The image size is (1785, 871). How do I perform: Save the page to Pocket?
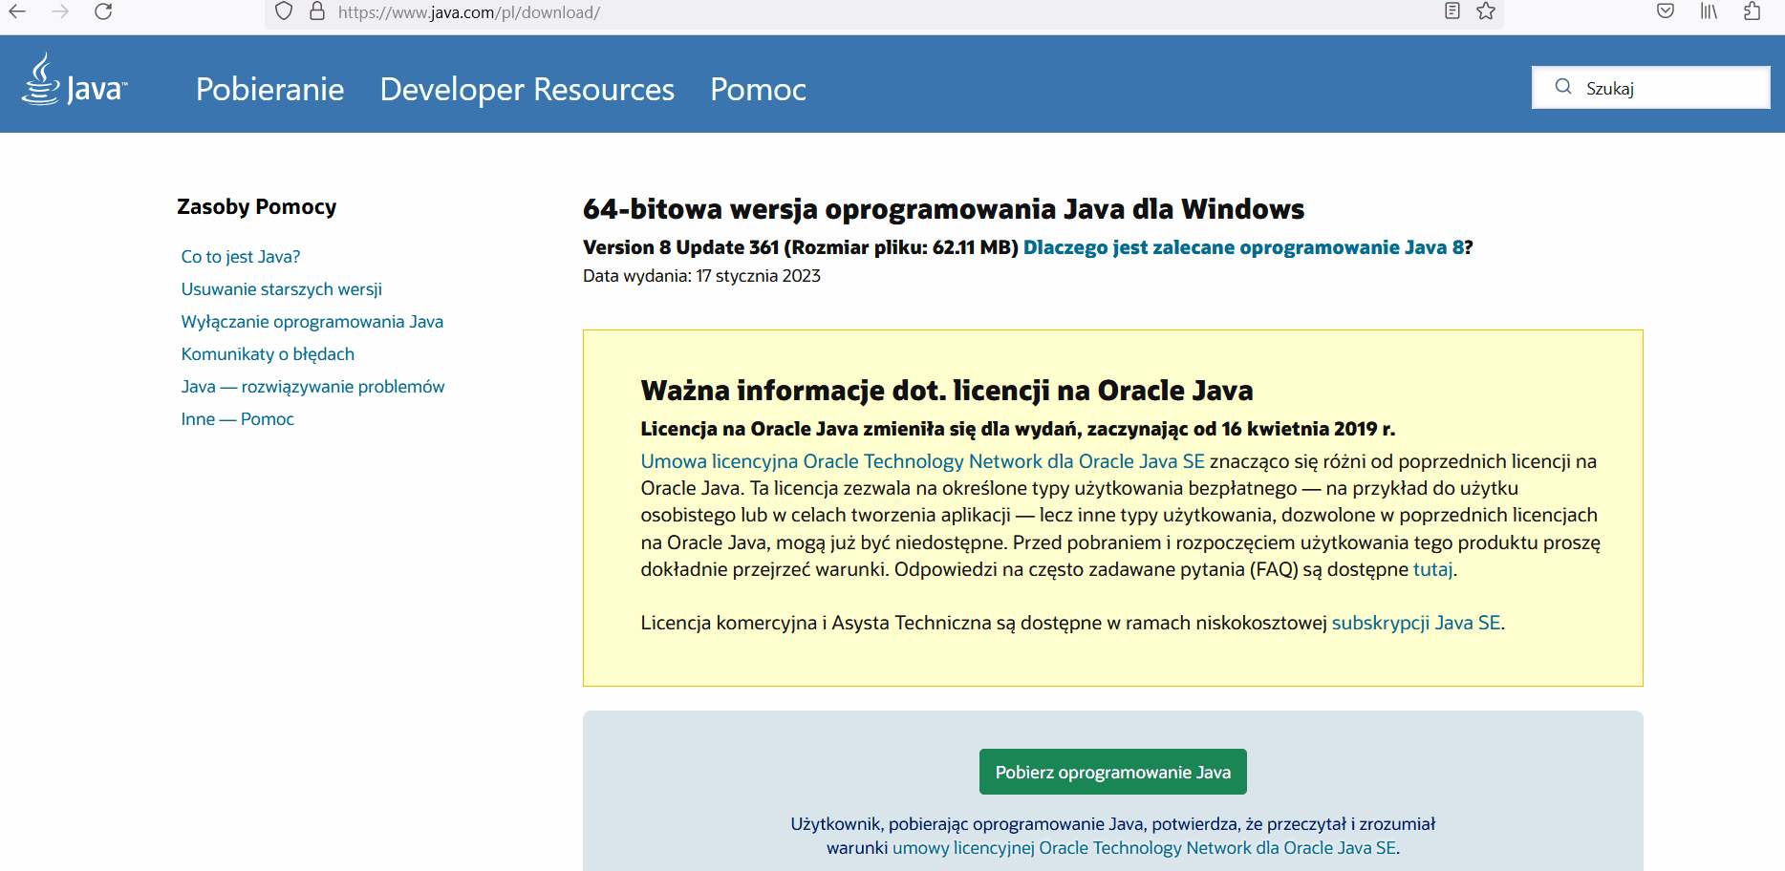1666,11
